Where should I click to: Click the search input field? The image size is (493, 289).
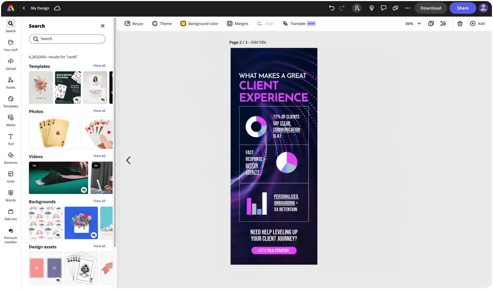(67, 39)
